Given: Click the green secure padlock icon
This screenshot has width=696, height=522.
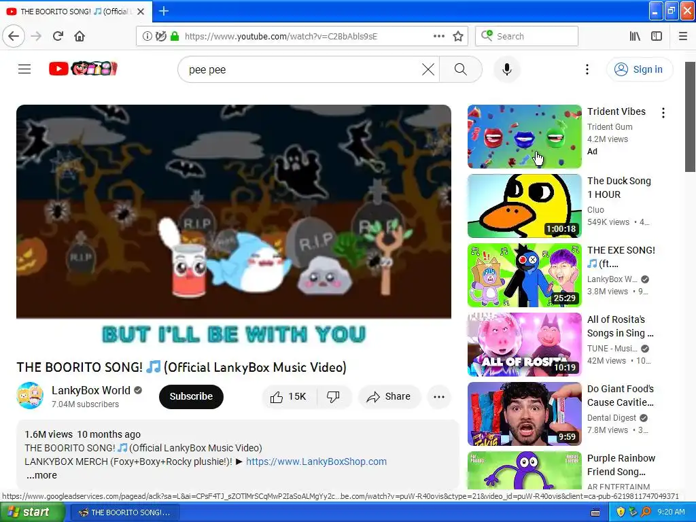Looking at the screenshot, I should [x=175, y=37].
